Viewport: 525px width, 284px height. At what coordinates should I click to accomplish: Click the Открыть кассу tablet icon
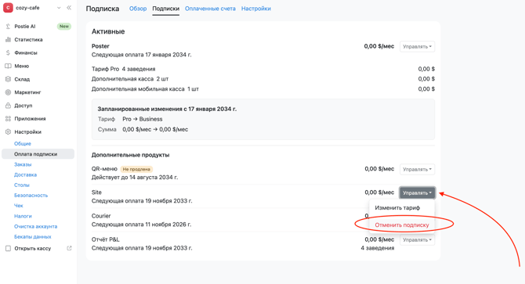pyautogui.click(x=8, y=248)
